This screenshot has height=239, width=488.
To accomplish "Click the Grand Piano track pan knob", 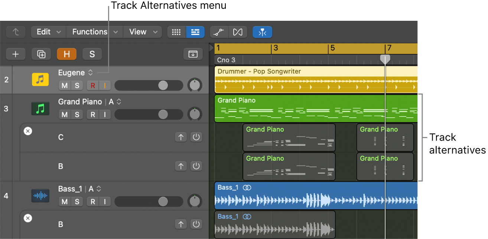I will 195,114.
